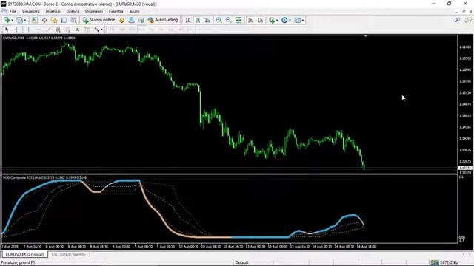
Task: Open the Strumenti menu
Action: 94,11
